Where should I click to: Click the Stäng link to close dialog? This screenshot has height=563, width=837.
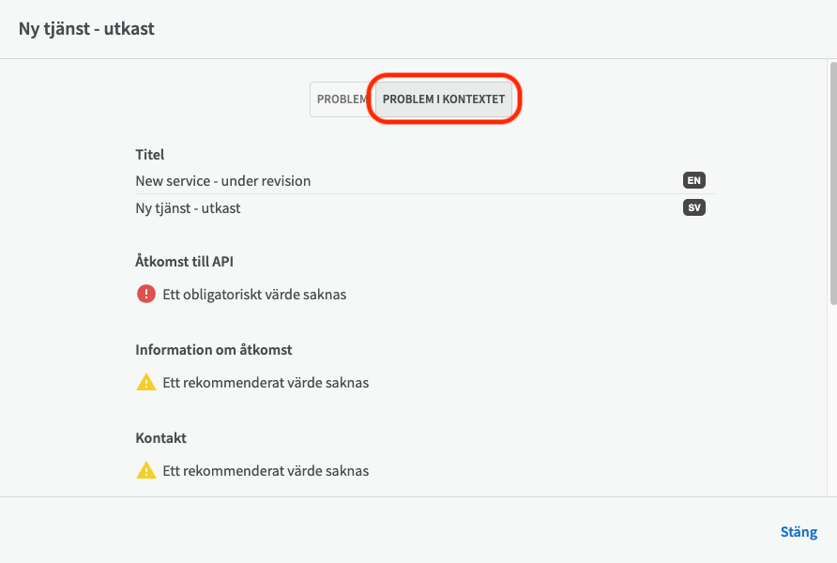pos(799,531)
